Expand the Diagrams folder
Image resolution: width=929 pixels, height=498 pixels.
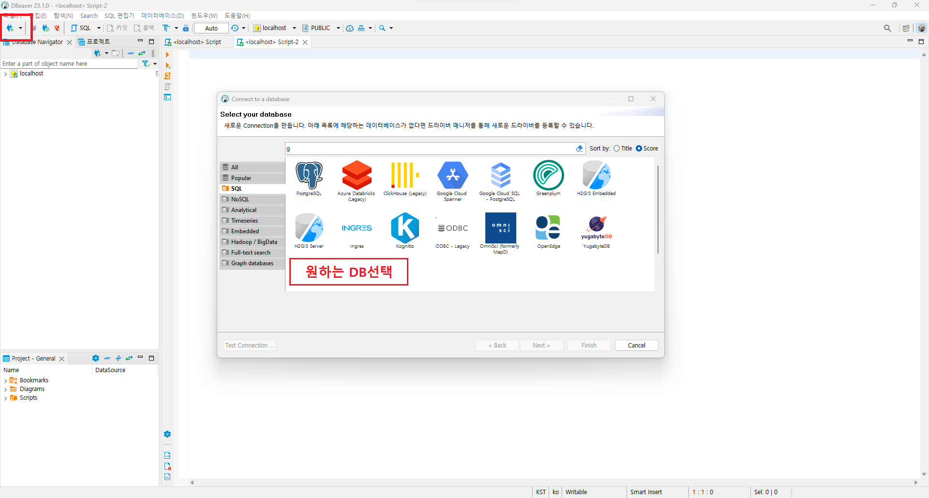coord(5,390)
